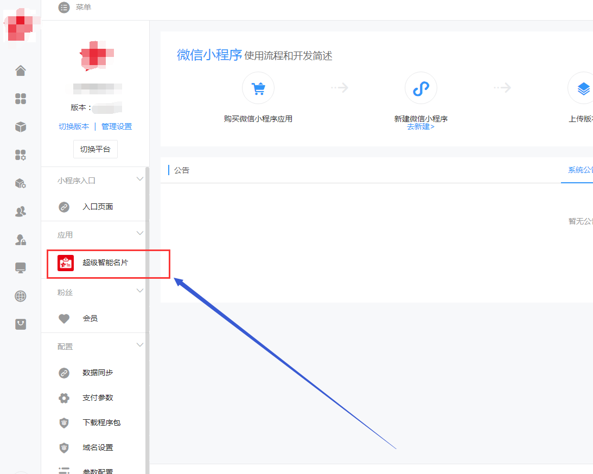
Task: Click the 切换平台 button
Action: (x=95, y=149)
